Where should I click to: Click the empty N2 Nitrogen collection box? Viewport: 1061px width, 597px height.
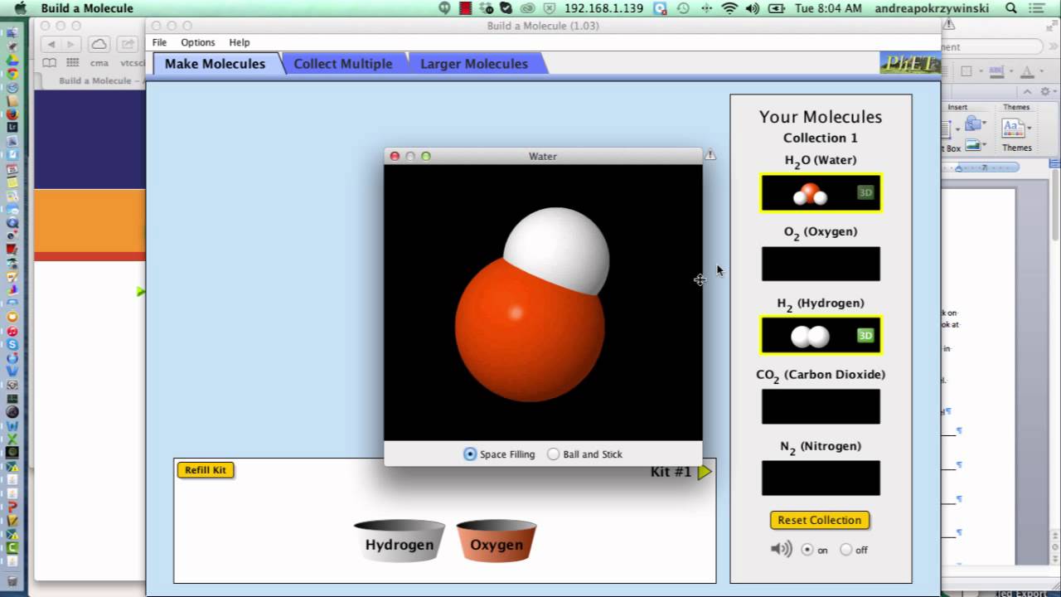[x=821, y=478]
